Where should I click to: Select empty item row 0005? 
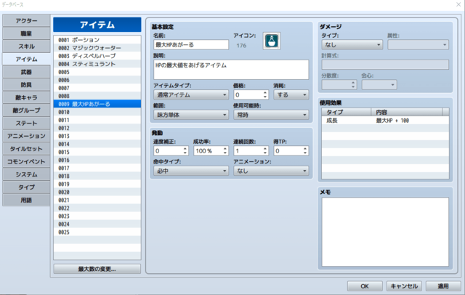point(97,72)
